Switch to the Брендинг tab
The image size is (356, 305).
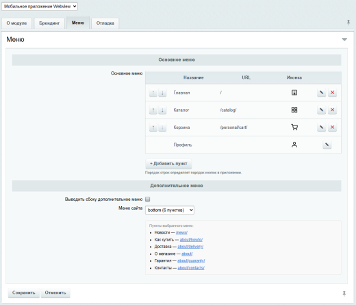(x=49, y=23)
